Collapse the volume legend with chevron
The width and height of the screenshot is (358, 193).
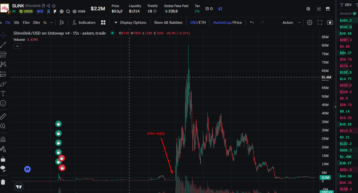[17, 46]
